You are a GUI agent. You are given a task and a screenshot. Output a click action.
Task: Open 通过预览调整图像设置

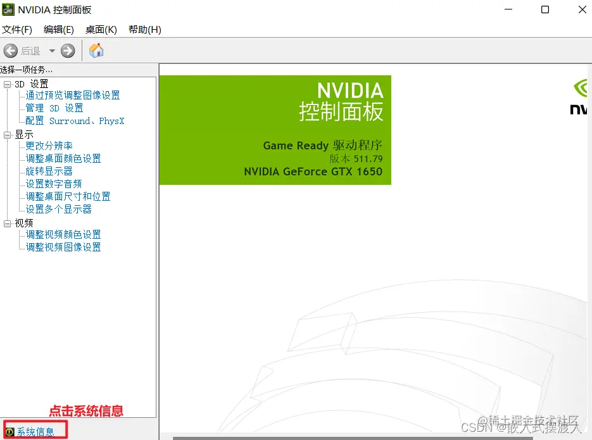[72, 95]
